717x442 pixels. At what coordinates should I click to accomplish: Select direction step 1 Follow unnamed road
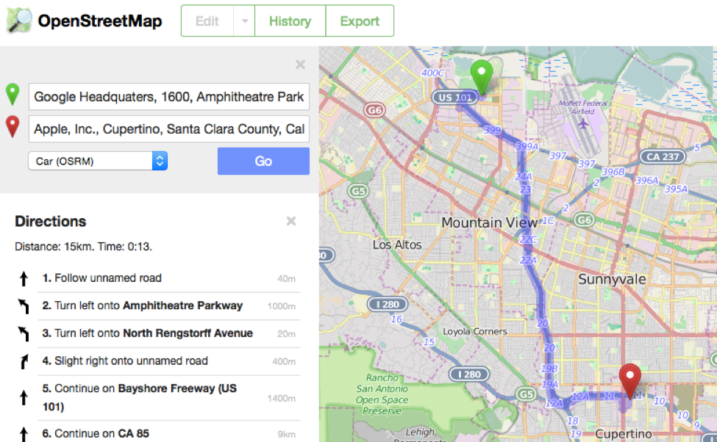point(168,278)
